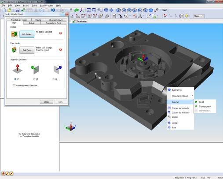Choose Isometric in the context menu

[x=180, y=90]
